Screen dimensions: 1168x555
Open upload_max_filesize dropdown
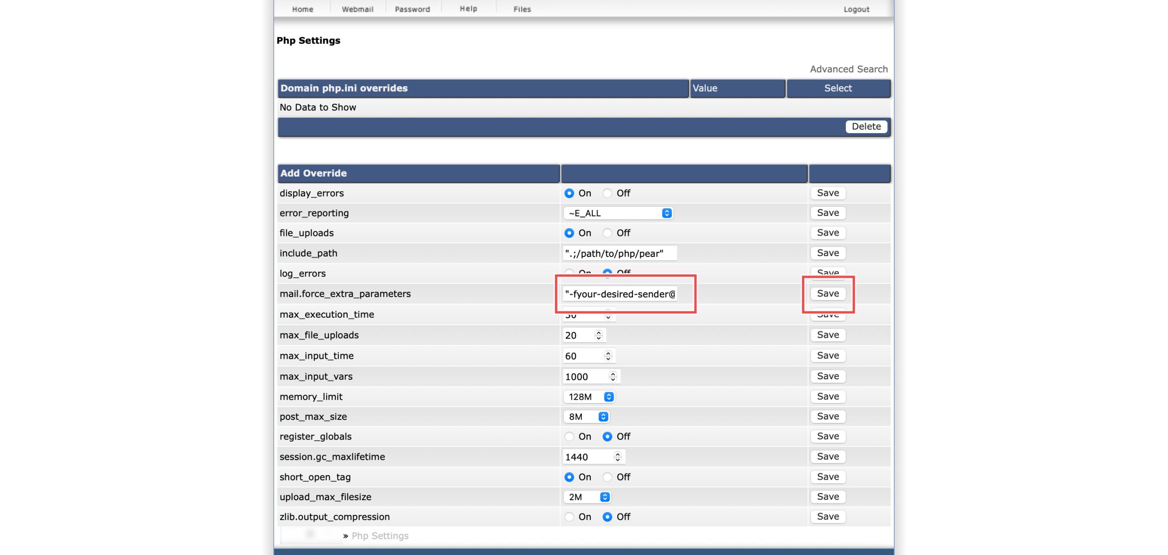587,497
